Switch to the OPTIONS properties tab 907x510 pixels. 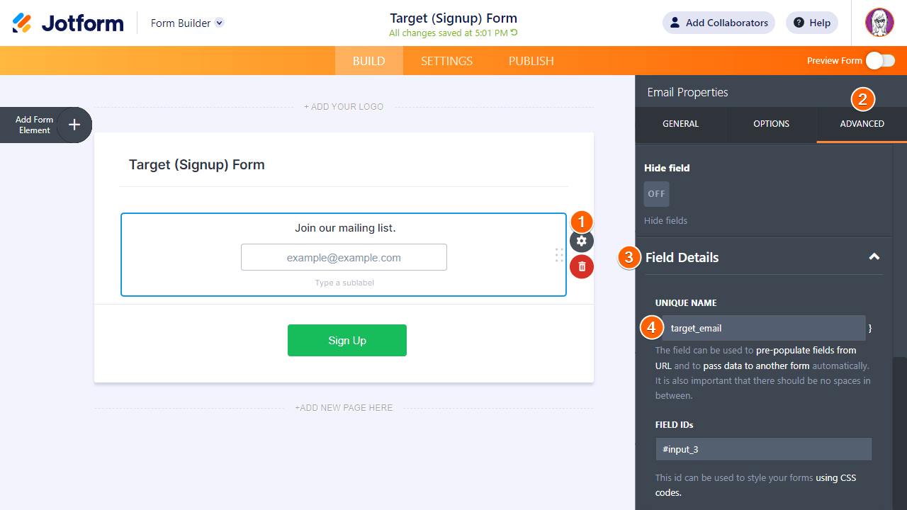(x=771, y=124)
